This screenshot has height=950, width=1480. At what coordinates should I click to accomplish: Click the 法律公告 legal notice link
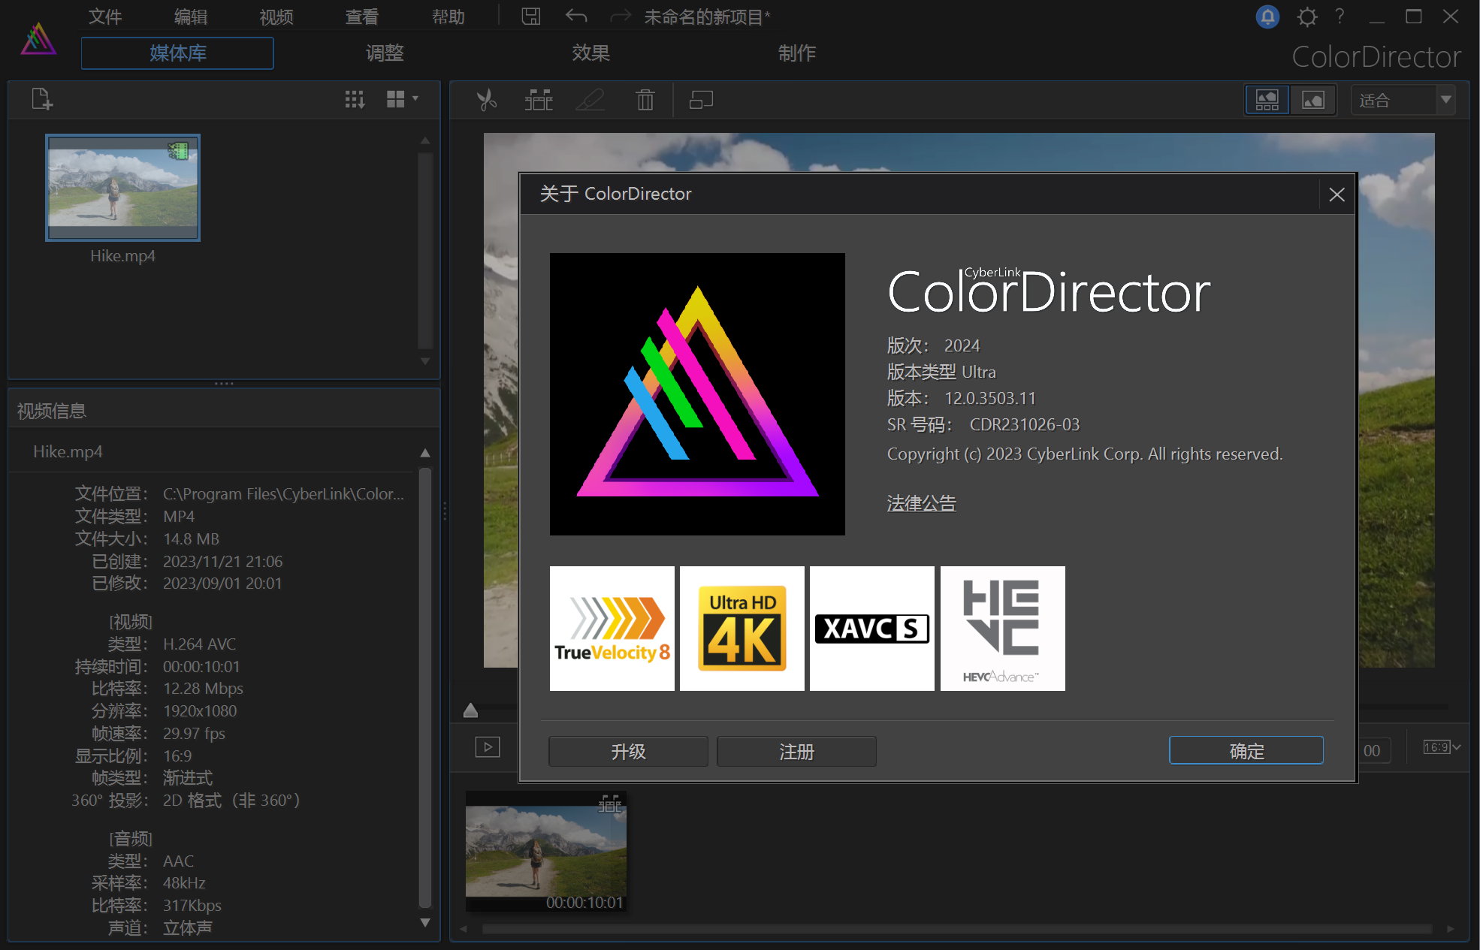pos(923,502)
